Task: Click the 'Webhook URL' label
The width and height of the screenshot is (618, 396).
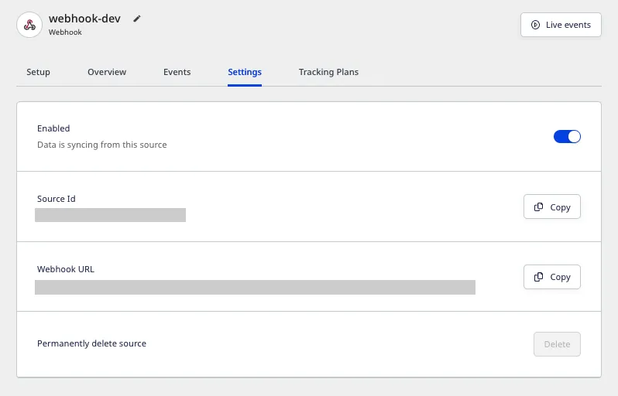Action: [66, 269]
